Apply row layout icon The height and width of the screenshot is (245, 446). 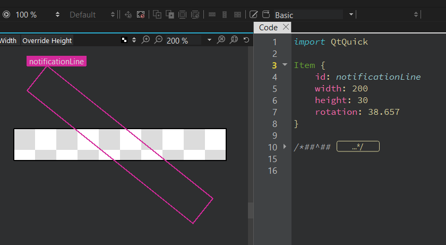pos(212,14)
